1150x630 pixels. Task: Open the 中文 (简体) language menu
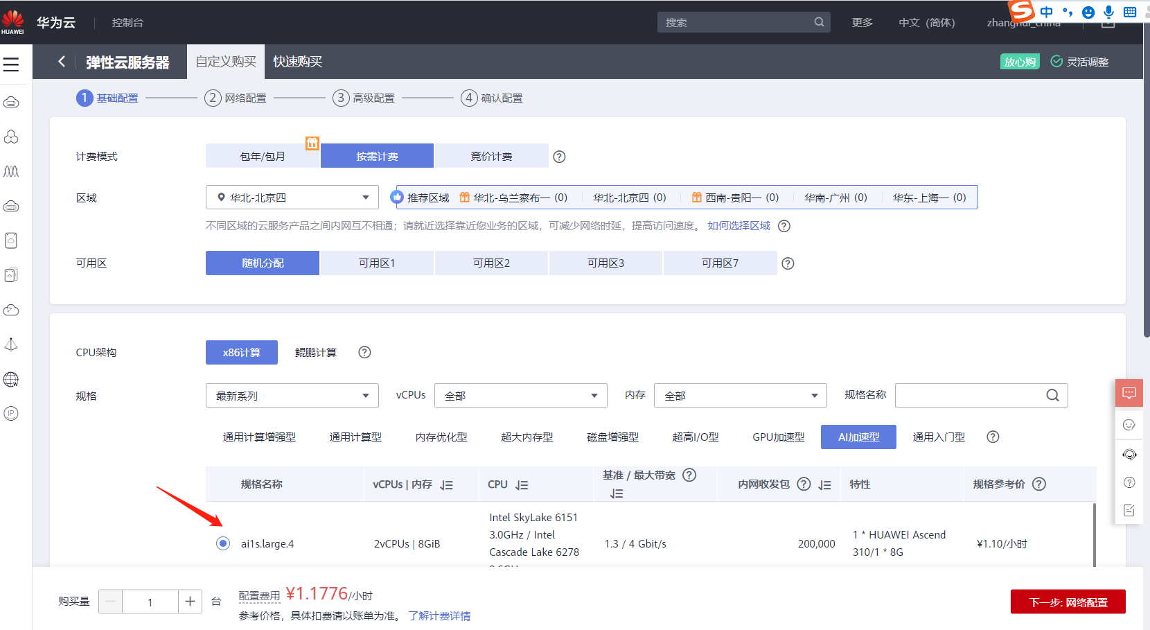pos(927,22)
